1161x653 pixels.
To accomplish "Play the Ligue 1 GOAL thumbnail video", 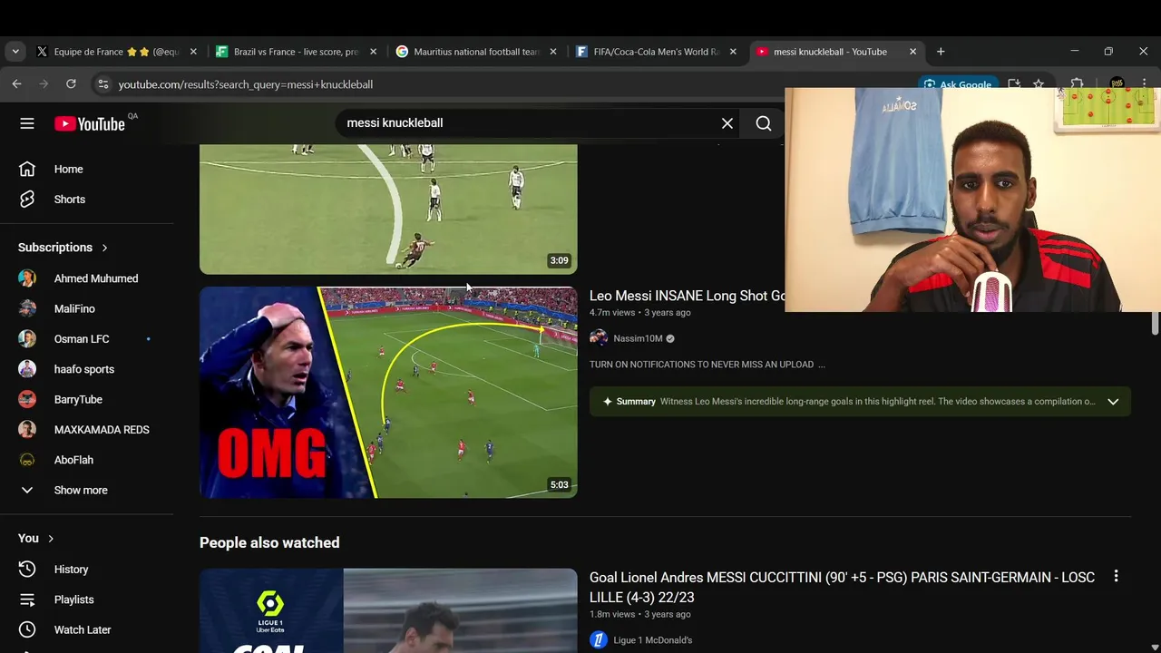I will click(x=388, y=610).
